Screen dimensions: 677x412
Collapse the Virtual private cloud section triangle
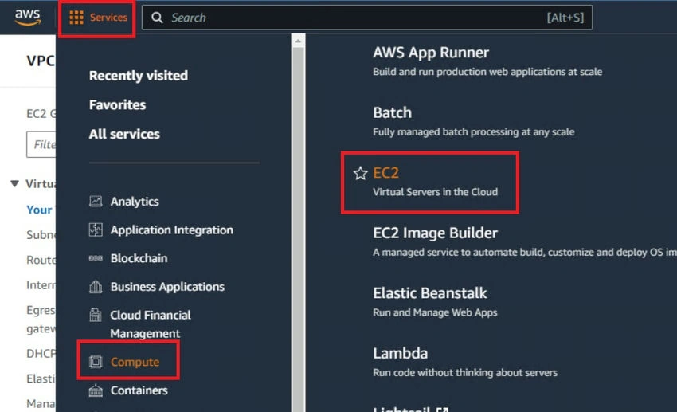pyautogui.click(x=14, y=183)
